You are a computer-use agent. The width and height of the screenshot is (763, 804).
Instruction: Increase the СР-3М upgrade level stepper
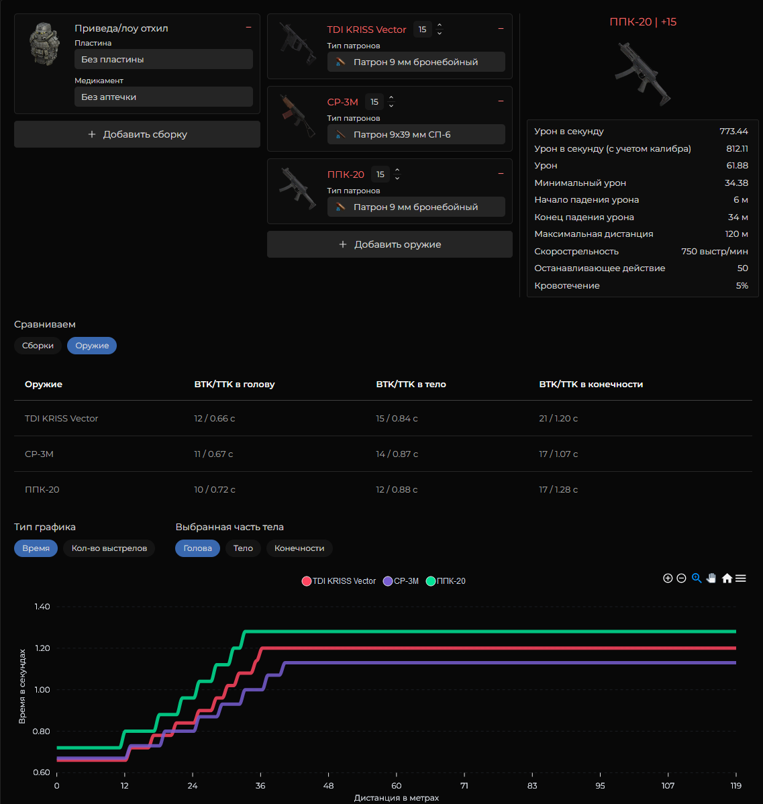[391, 97]
